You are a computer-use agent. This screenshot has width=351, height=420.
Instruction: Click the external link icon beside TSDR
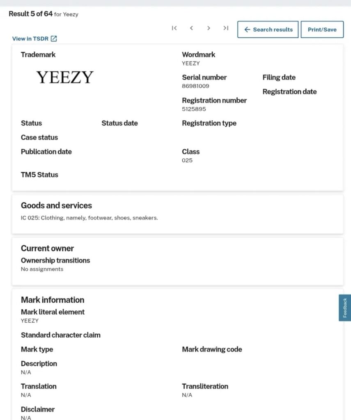pyautogui.click(x=54, y=39)
